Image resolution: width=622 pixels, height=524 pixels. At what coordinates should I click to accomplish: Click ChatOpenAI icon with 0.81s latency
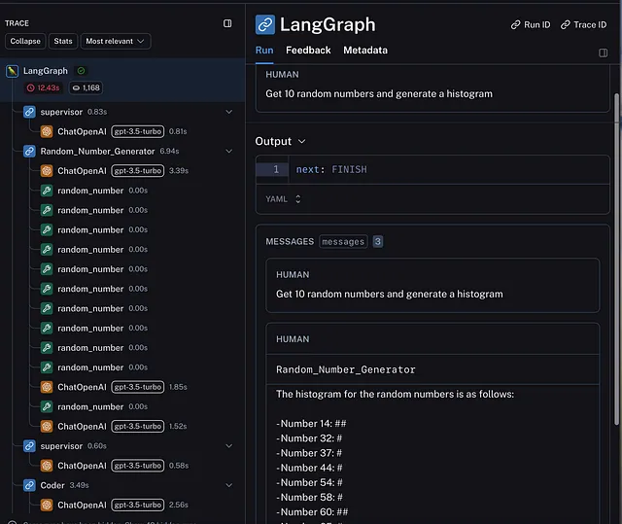[47, 131]
